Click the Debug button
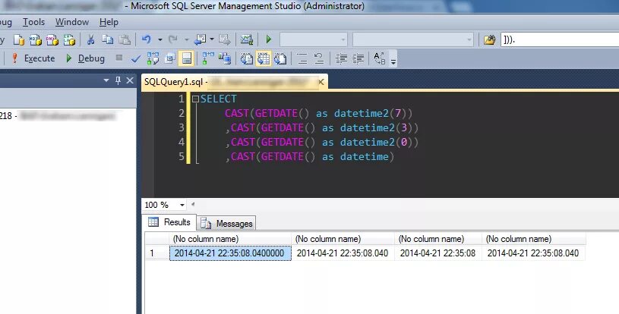The width and height of the screenshot is (619, 314). 85,58
